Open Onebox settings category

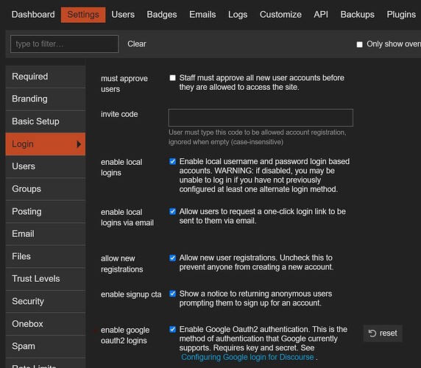pos(46,324)
